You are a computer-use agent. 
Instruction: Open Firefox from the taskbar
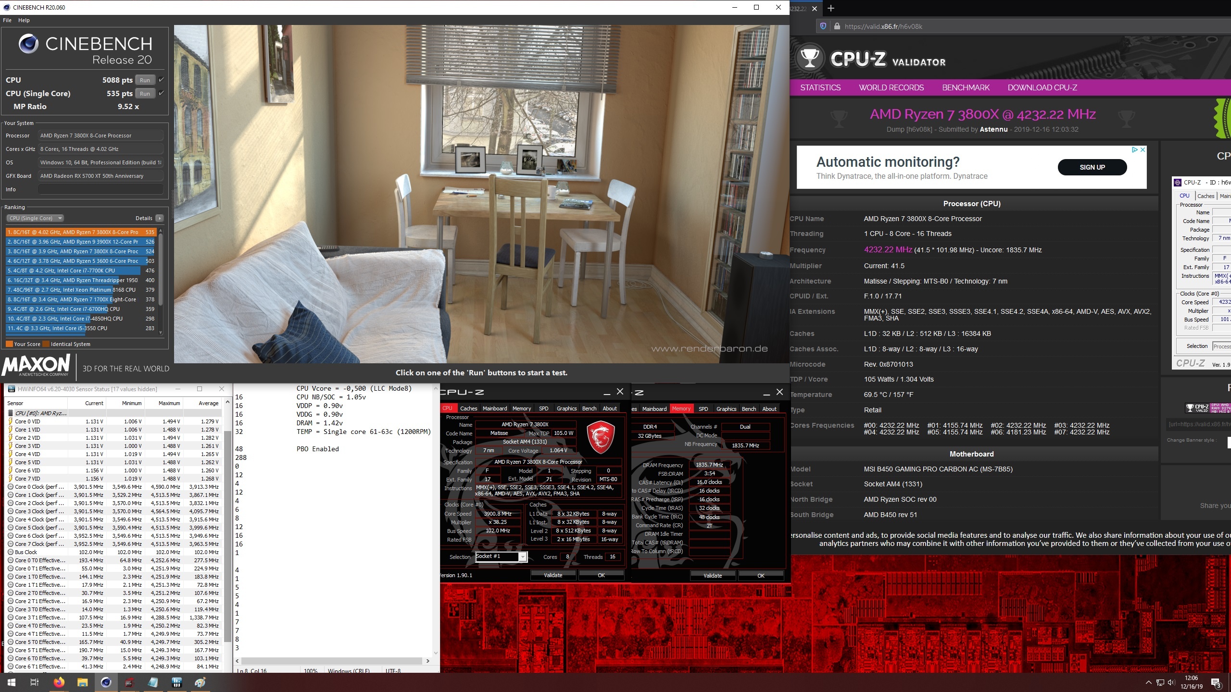59,682
